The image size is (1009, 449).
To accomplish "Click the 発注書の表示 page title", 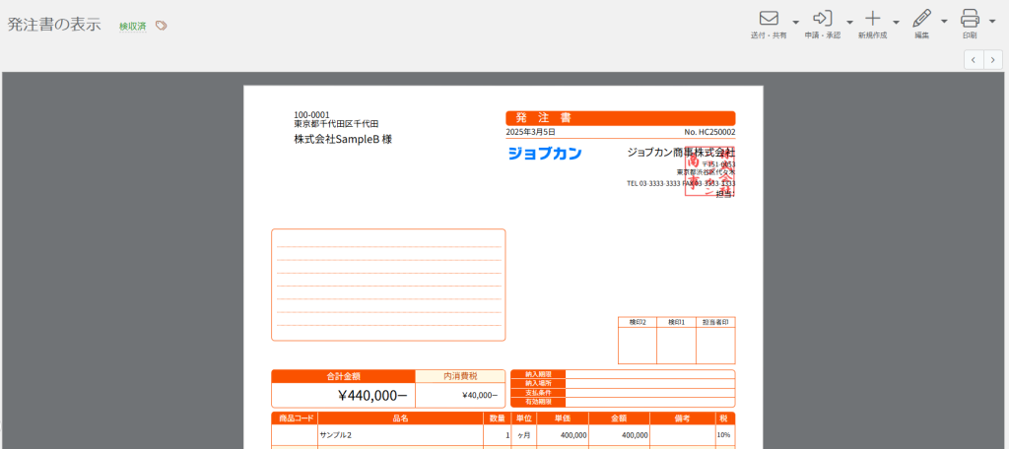I will 54,24.
